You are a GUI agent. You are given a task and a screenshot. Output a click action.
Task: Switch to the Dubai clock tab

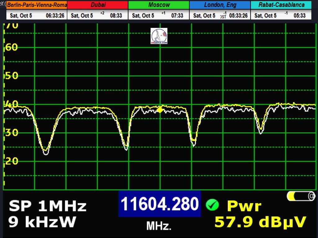point(98,5)
